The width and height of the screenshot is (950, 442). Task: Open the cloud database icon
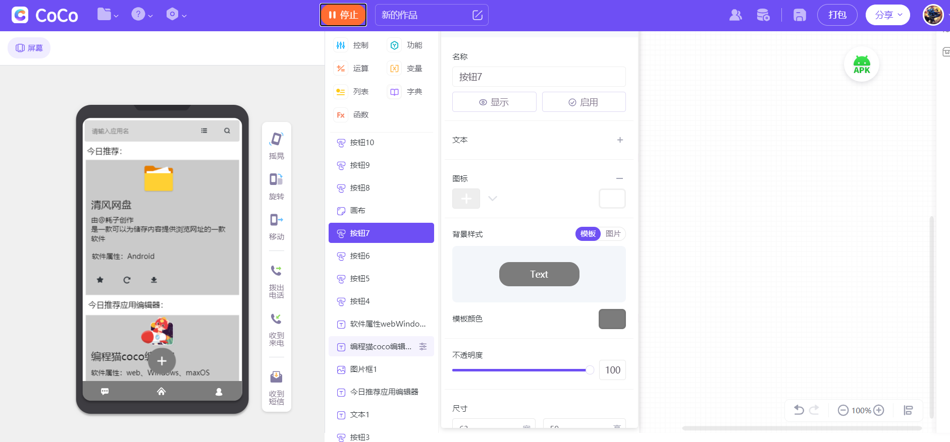763,15
